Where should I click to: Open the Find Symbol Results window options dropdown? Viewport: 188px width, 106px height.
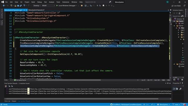point(166,83)
